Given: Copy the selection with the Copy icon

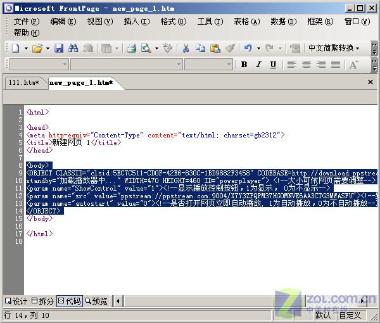Looking at the screenshot, I should (200, 48).
